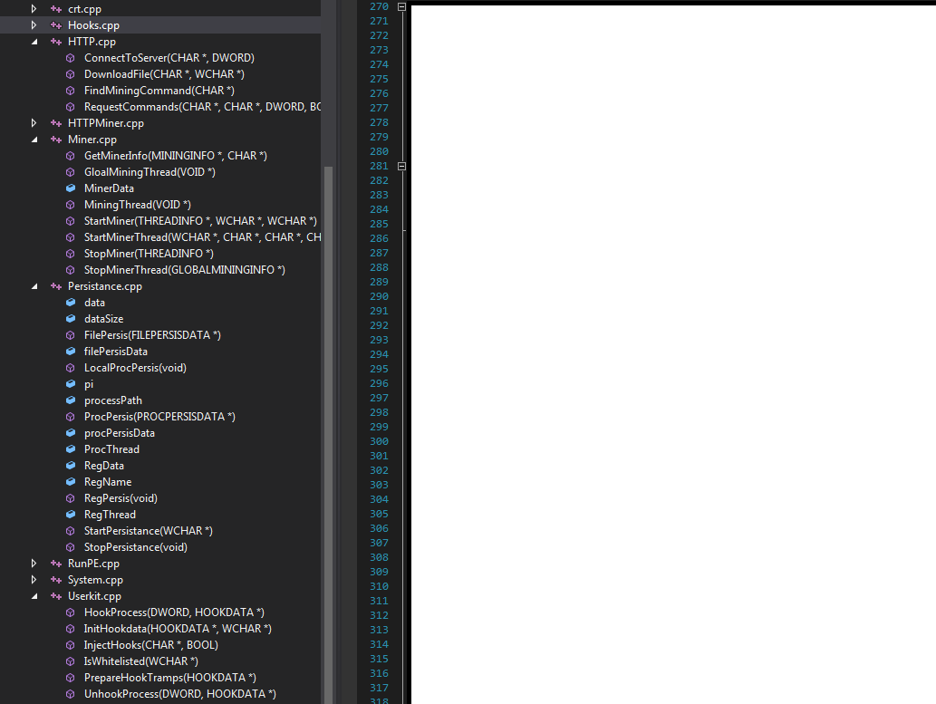The width and height of the screenshot is (936, 704).
Task: Click the MinerData variable icon
Action: 71,188
